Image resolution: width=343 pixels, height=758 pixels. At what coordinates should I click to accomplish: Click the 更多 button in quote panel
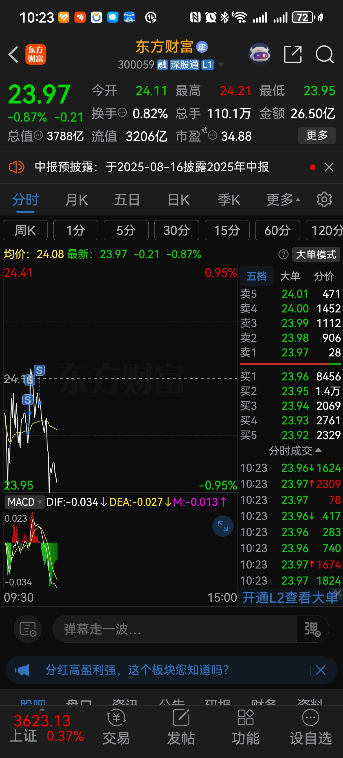[x=317, y=135]
